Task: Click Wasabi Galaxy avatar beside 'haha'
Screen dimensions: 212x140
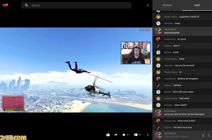Action: pyautogui.click(x=158, y=59)
